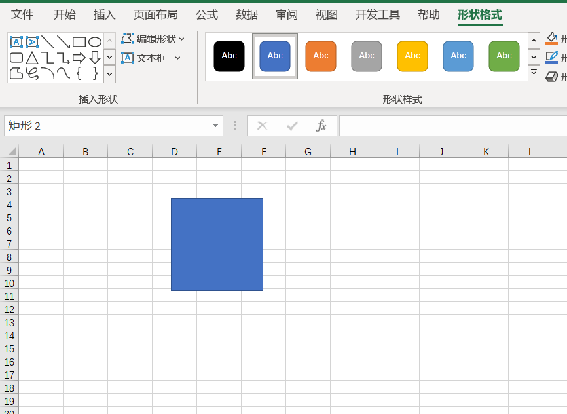Apply the gray Abc shape style
This screenshot has height=414, width=567.
367,56
